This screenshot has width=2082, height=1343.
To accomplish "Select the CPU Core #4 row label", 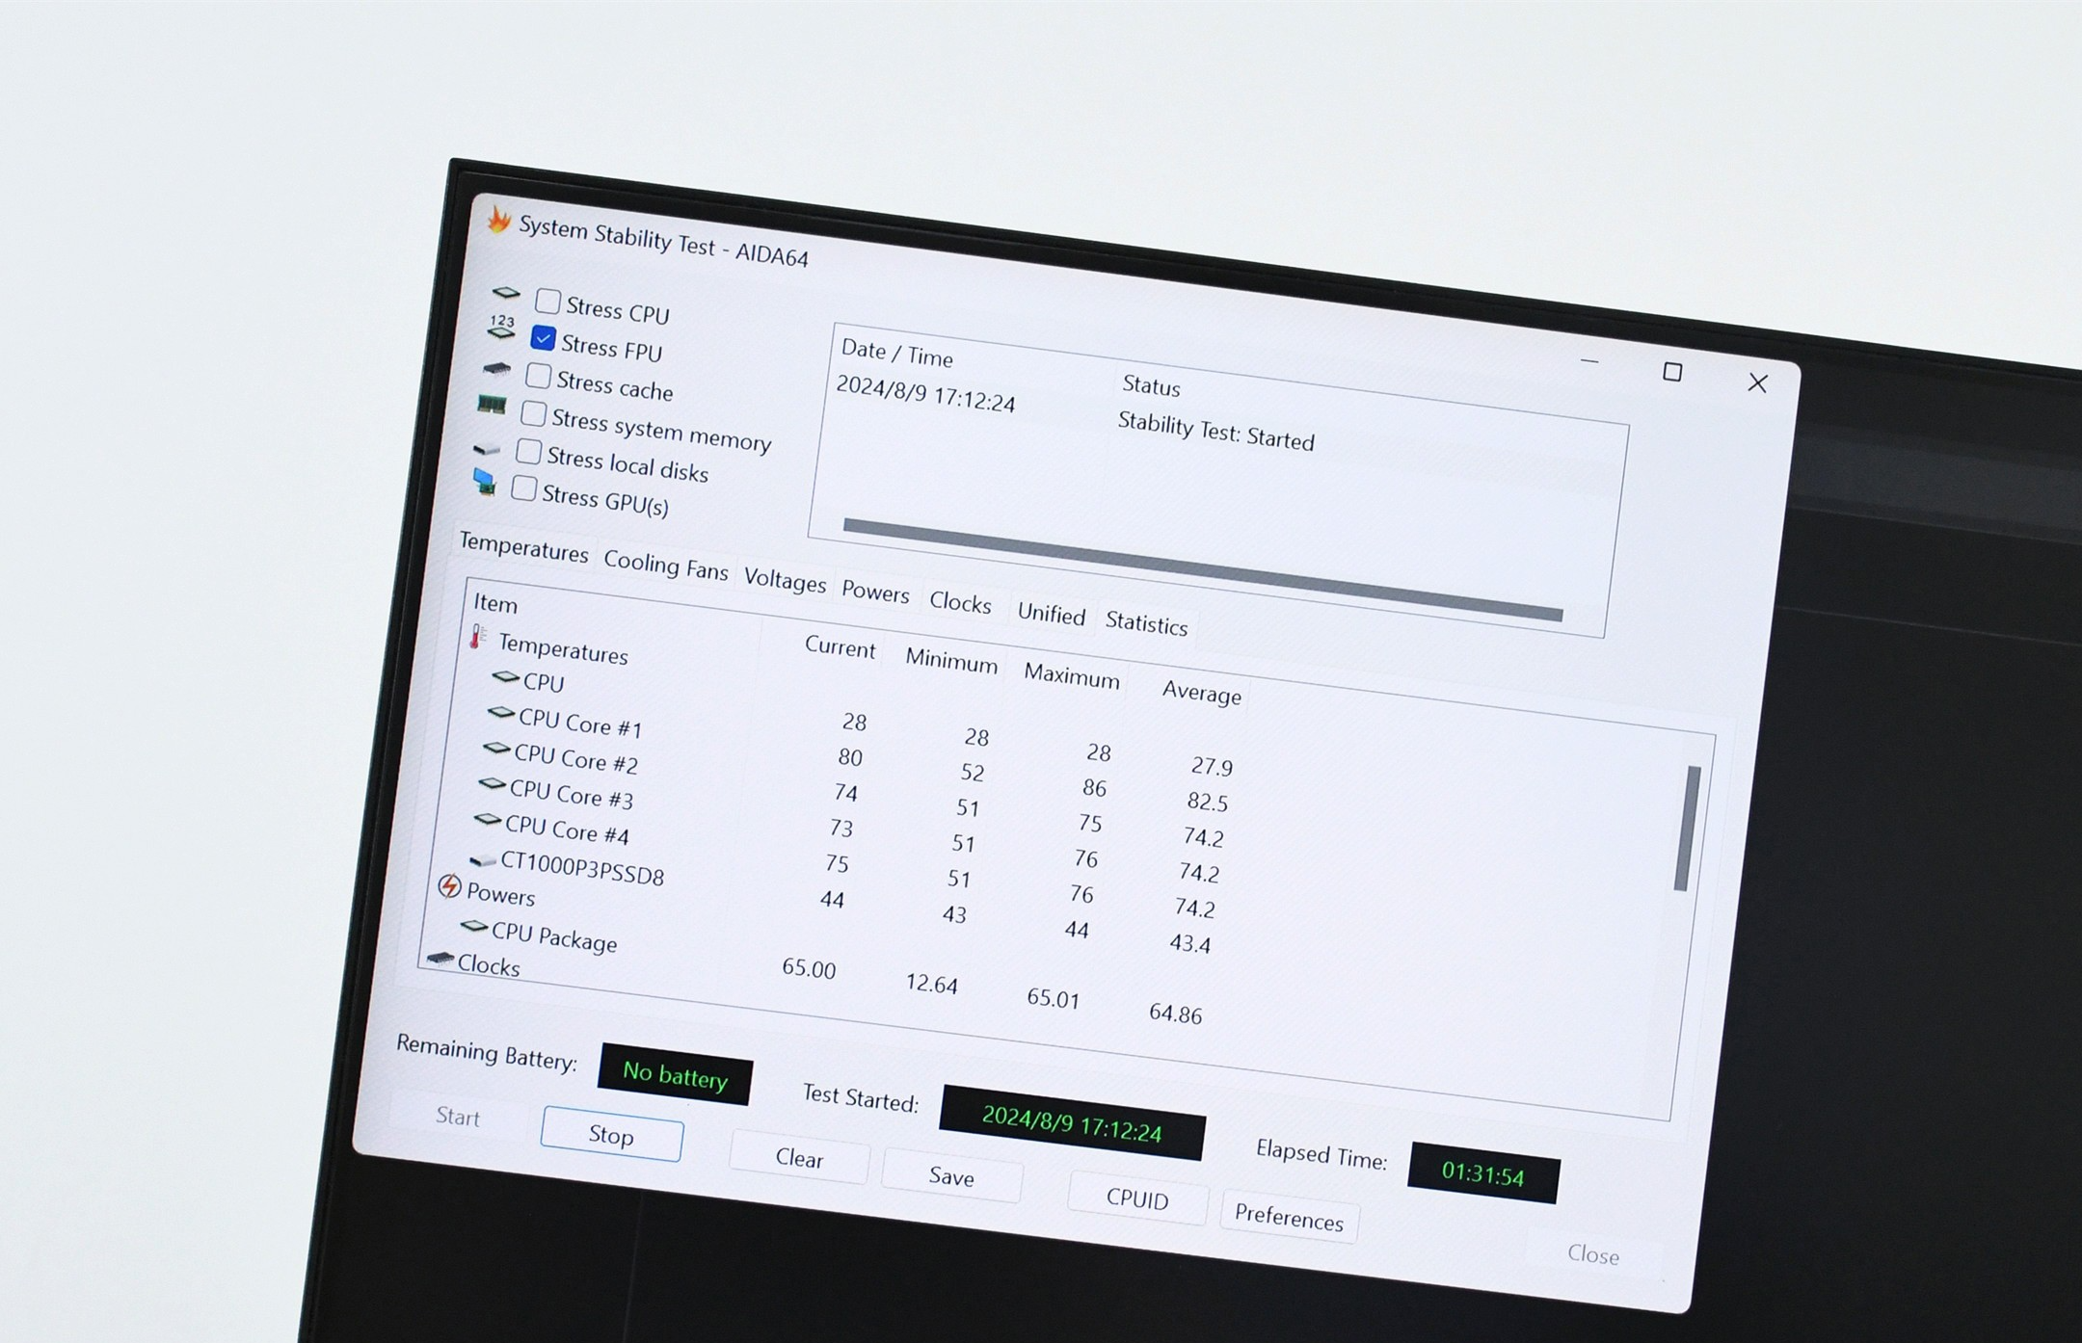I will [567, 829].
